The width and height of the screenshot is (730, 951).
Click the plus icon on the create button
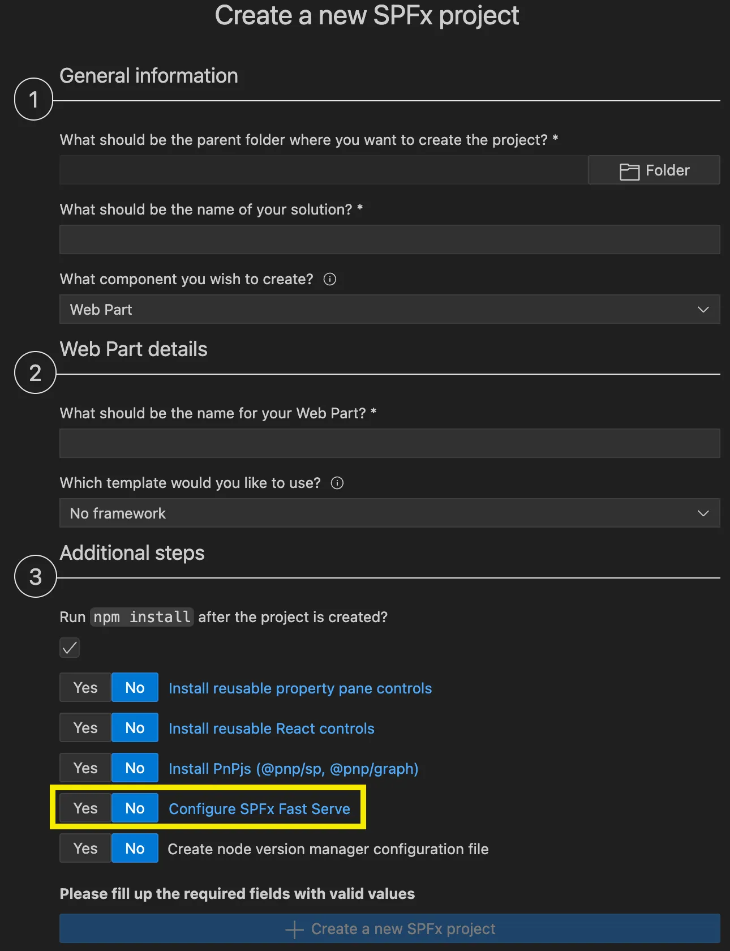tap(294, 928)
